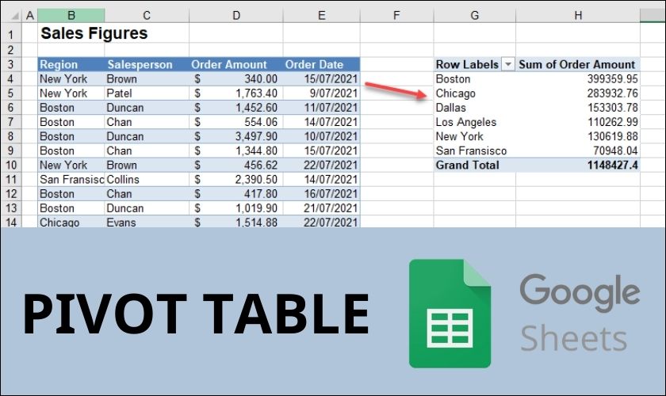Image resolution: width=666 pixels, height=396 pixels.
Task: Select column B header
Action: coord(71,15)
